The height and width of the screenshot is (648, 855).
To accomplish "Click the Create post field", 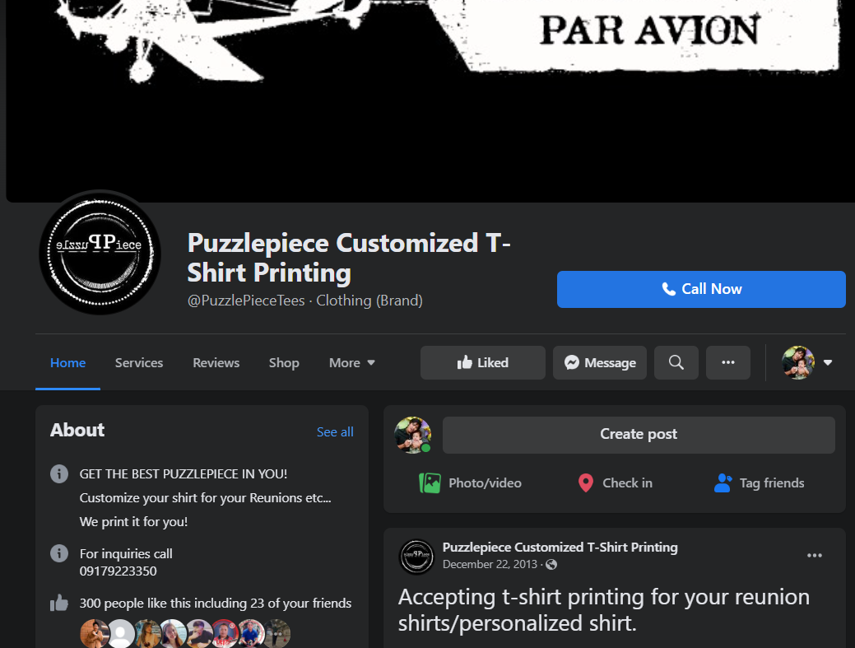I will (x=639, y=435).
